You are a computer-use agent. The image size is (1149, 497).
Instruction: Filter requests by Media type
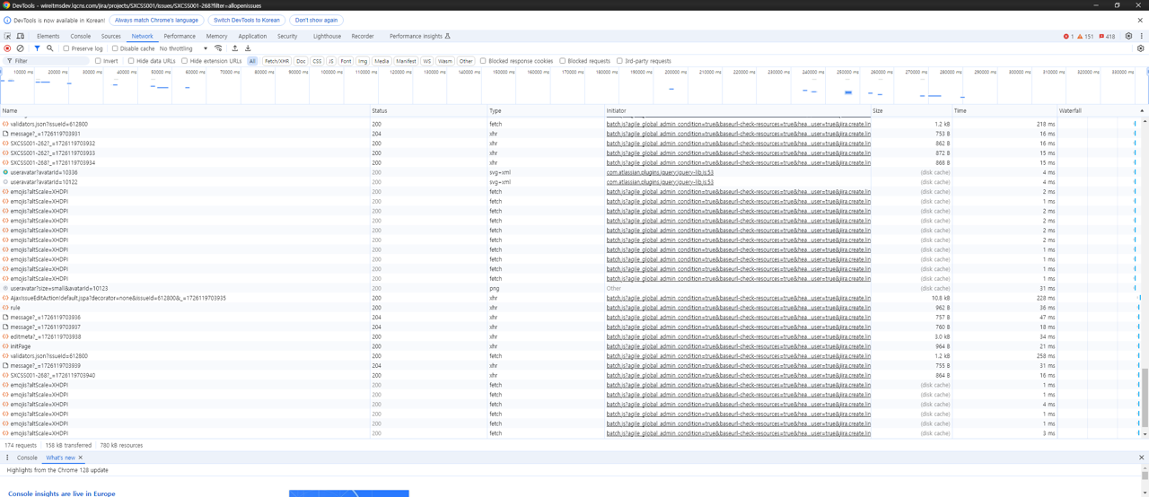[382, 61]
